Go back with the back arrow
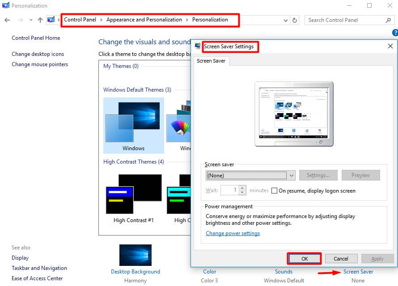398x286 pixels. click(x=7, y=20)
